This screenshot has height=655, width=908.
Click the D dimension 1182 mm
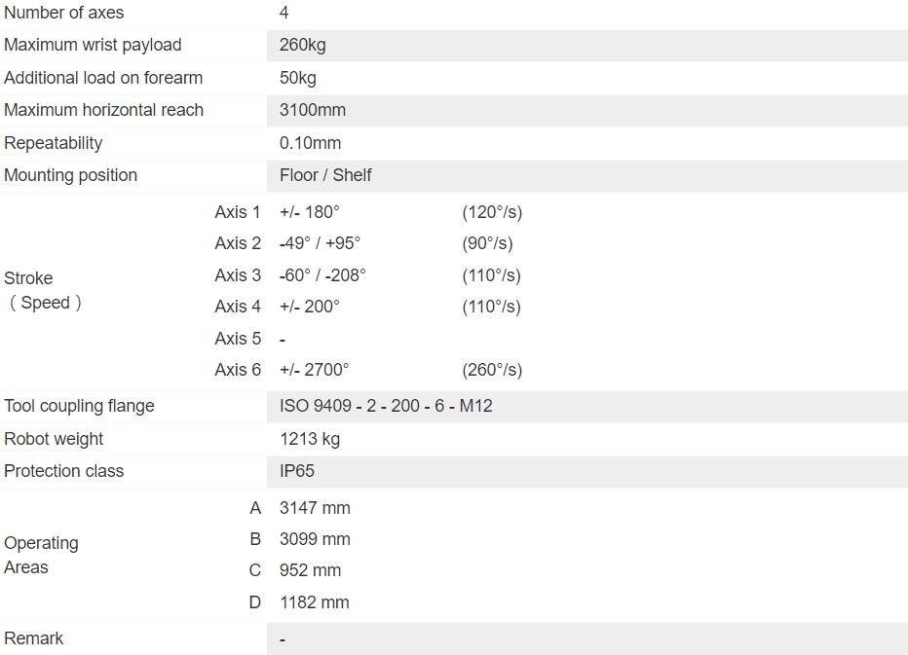[x=315, y=602]
